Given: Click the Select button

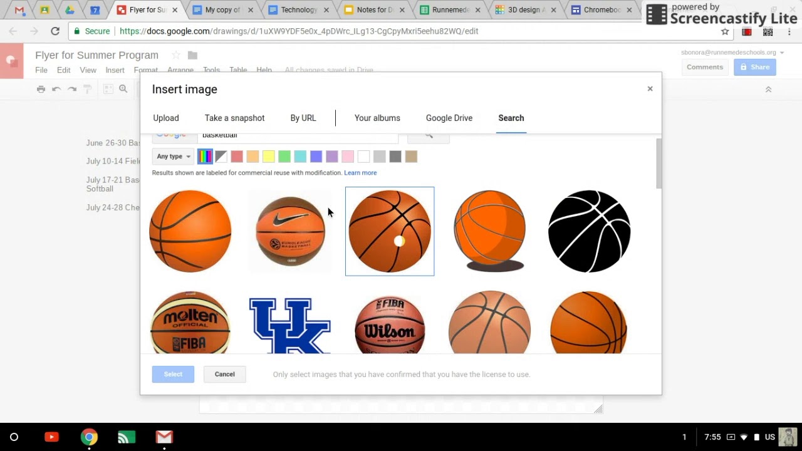Looking at the screenshot, I should click(x=173, y=374).
